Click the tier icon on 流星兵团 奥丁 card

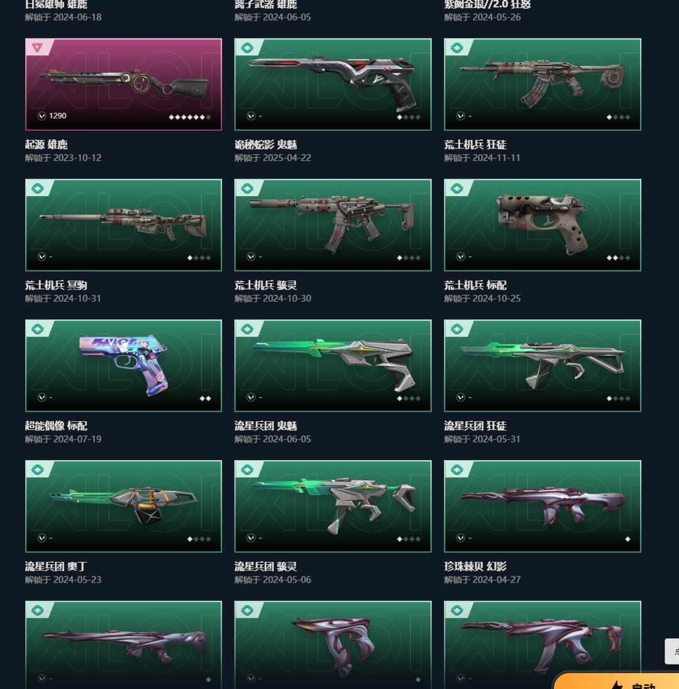click(x=37, y=470)
